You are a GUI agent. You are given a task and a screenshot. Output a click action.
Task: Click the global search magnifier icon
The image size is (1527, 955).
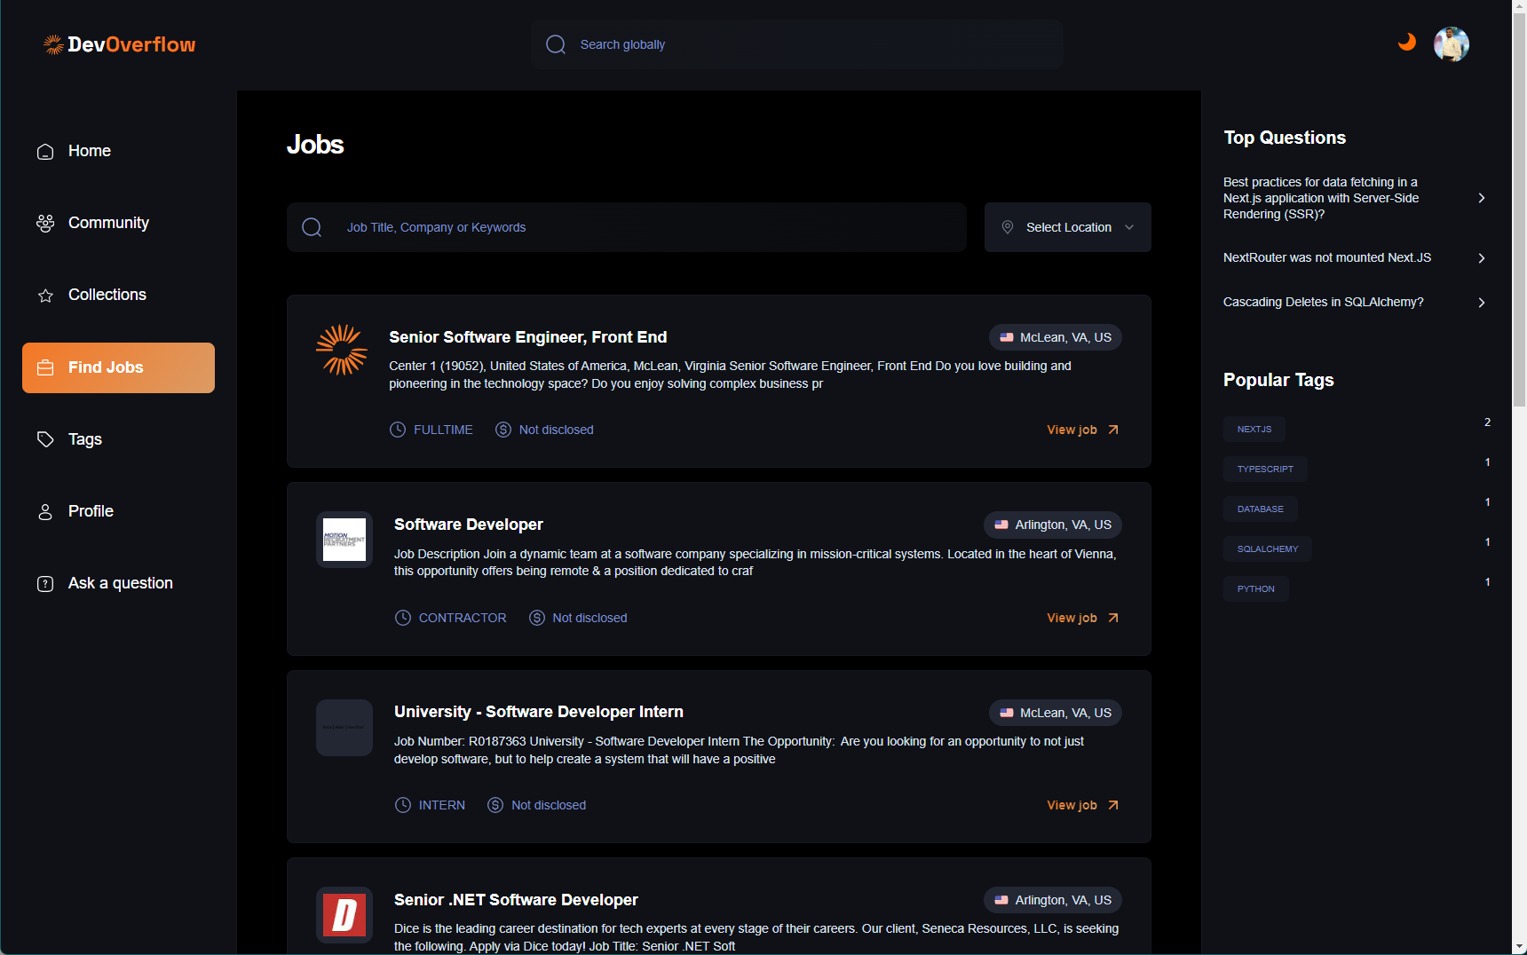click(556, 44)
